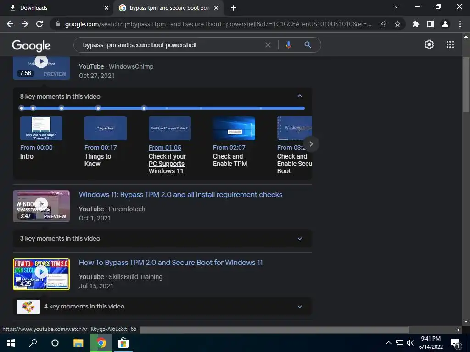
Task: Click the vertical page scrollbar
Action: [466, 84]
